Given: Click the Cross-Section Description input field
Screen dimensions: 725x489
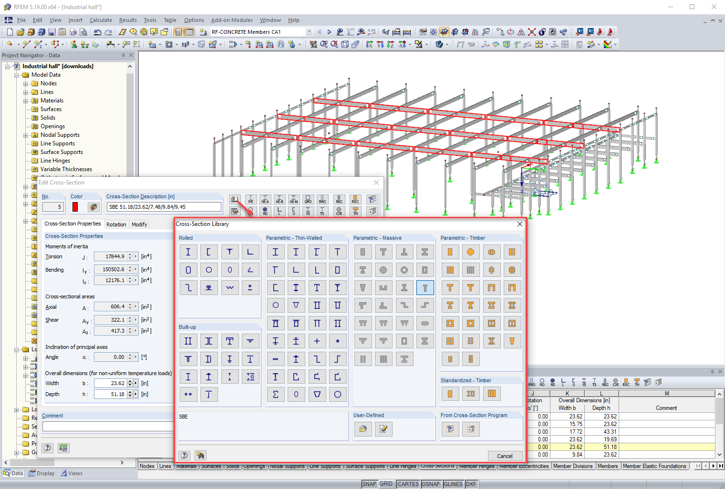Looking at the screenshot, I should tap(164, 207).
